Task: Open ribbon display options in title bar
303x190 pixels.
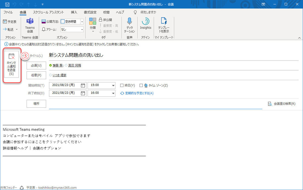Action: (263, 4)
